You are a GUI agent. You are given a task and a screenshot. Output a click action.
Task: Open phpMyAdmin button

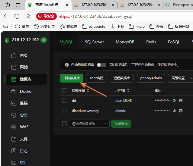pos(151,78)
